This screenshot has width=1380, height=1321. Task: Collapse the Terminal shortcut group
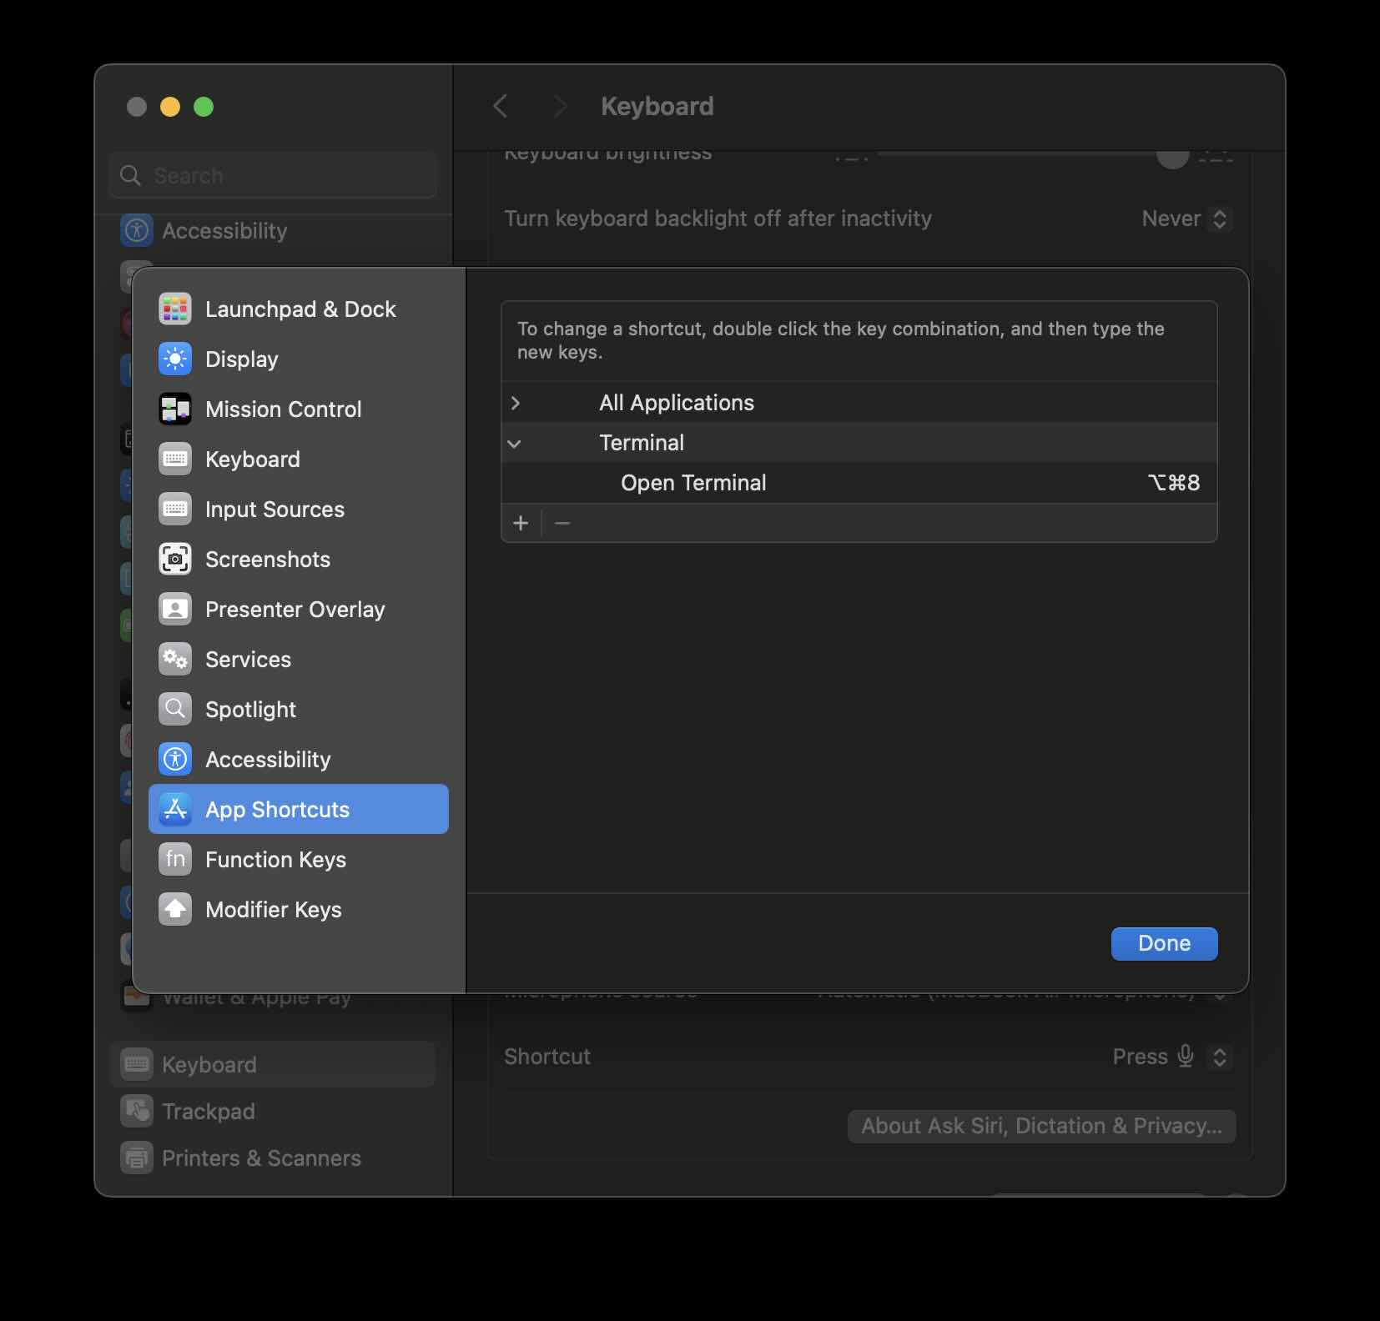coord(516,443)
